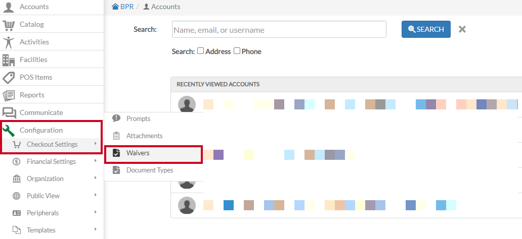Expand the Organization submenu arrow
This screenshot has width=522, height=239.
[96, 177]
